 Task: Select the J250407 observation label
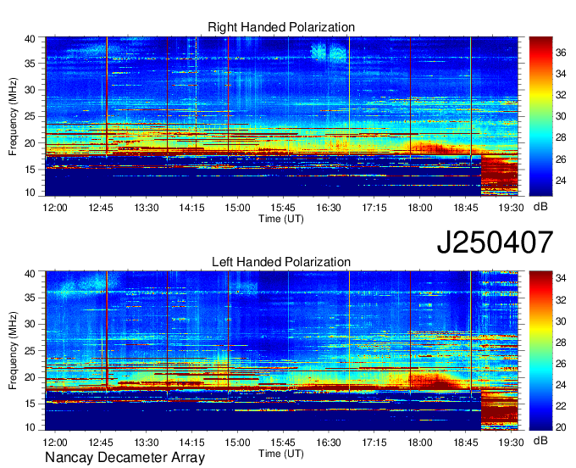tap(495, 242)
